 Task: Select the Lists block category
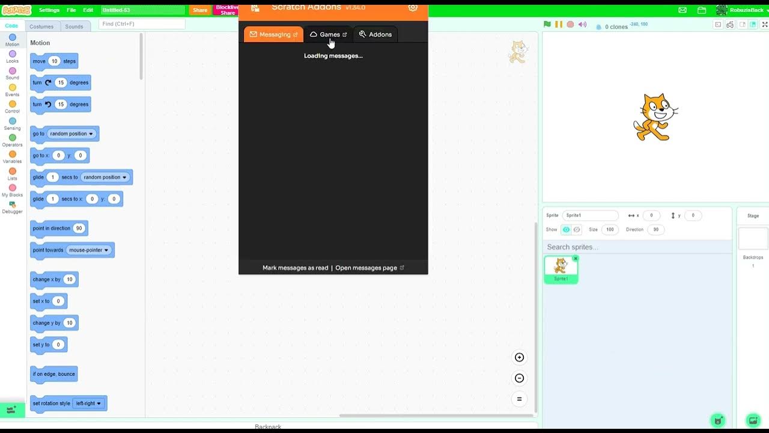click(12, 174)
